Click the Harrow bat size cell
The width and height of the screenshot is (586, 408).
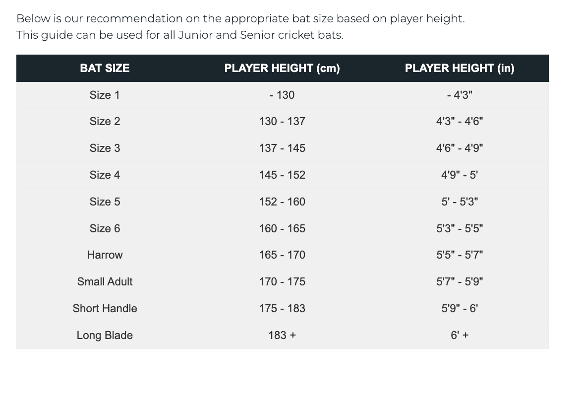[x=105, y=255]
